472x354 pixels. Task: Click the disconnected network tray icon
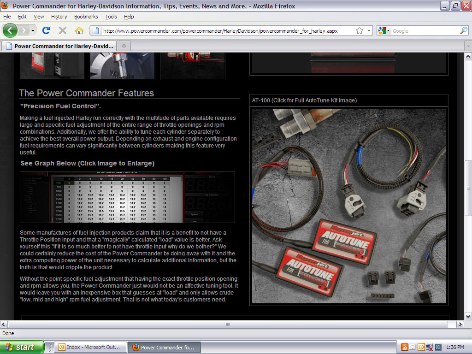pyautogui.click(x=430, y=347)
